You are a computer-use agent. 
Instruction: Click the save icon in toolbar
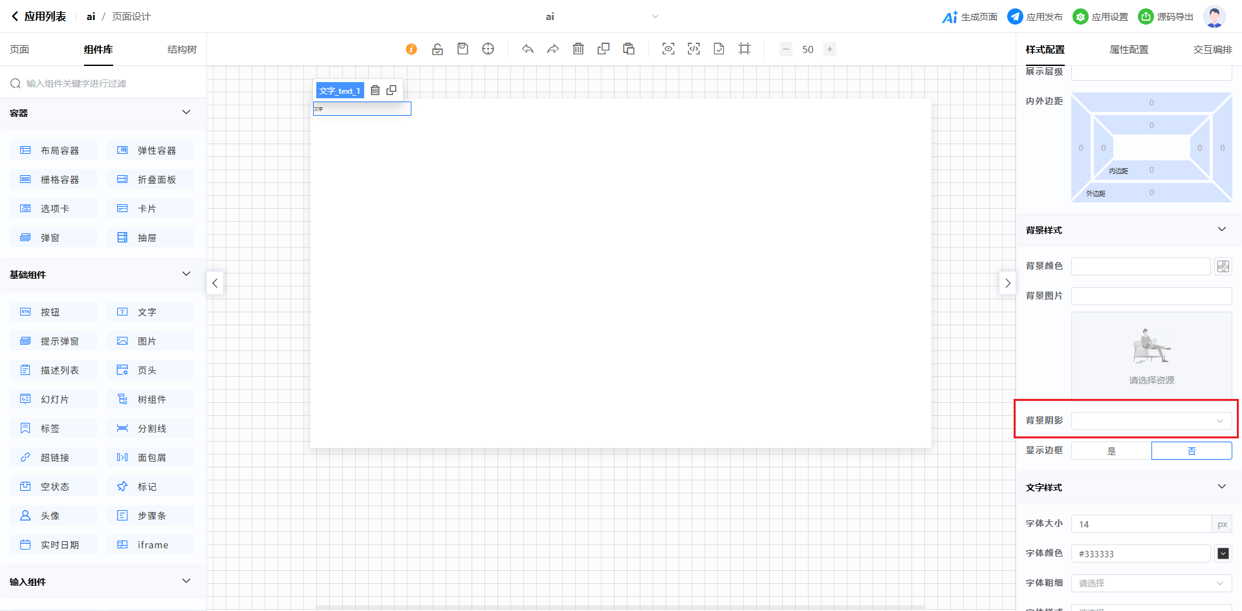(463, 49)
